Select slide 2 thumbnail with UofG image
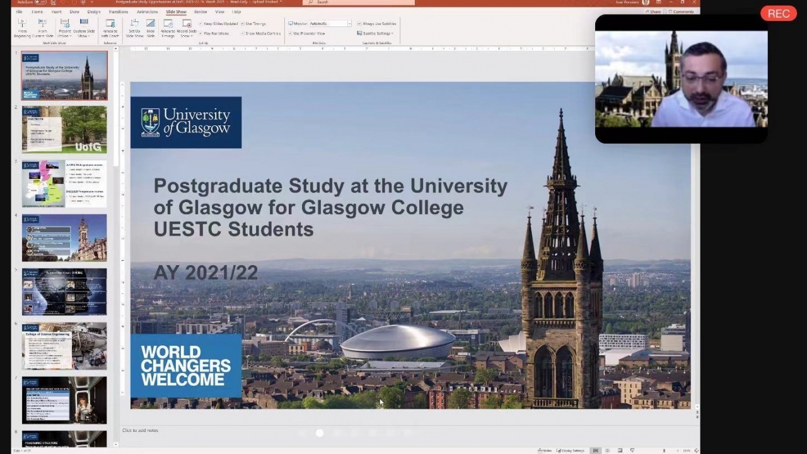 pyautogui.click(x=64, y=130)
